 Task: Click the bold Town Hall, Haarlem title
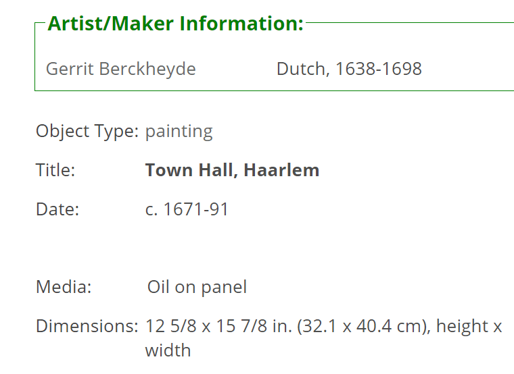[232, 170]
